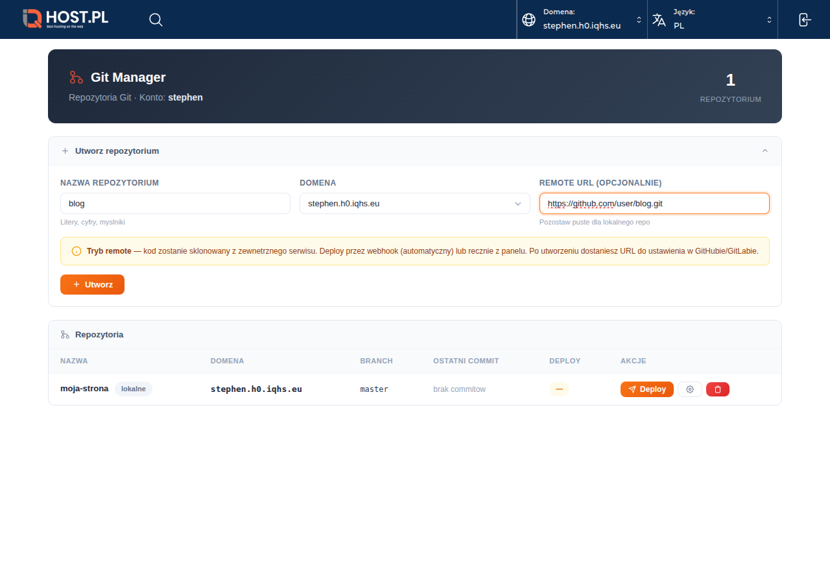830x584 pixels.
Task: Click the info icon in Tryb remote notice
Action: tap(77, 251)
